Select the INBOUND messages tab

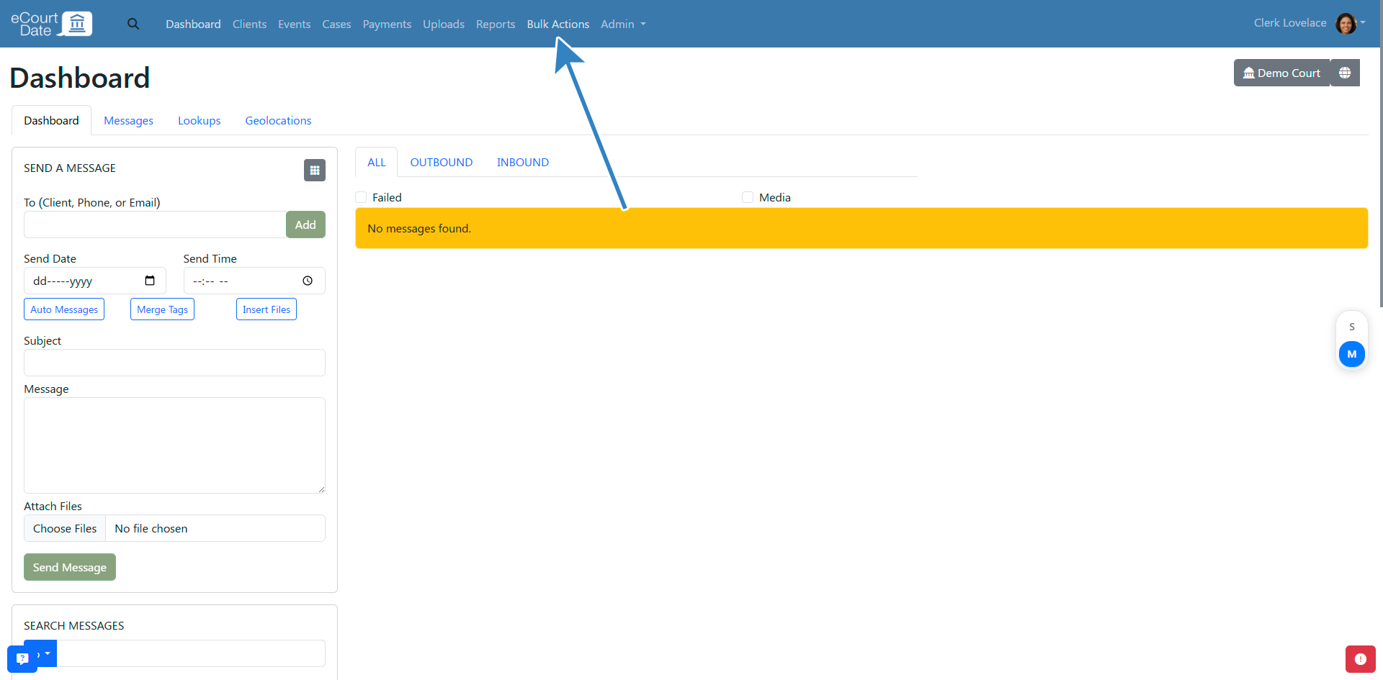(523, 162)
